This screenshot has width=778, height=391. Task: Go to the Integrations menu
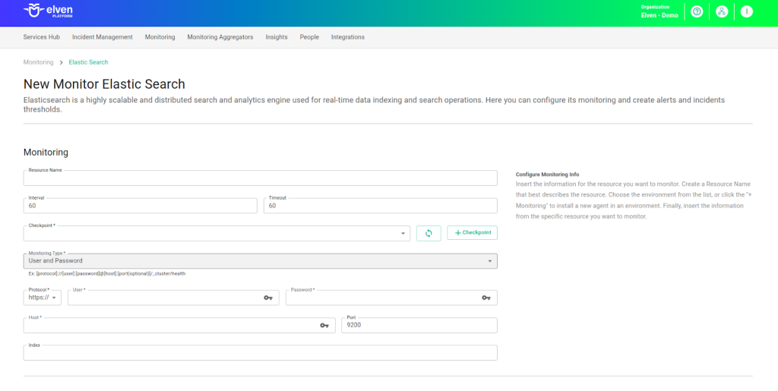pyautogui.click(x=348, y=37)
